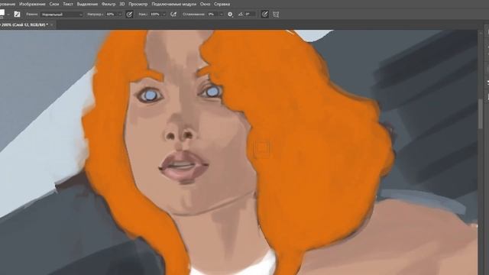Open the Справка menu
The image size is (489, 275).
point(222,4)
